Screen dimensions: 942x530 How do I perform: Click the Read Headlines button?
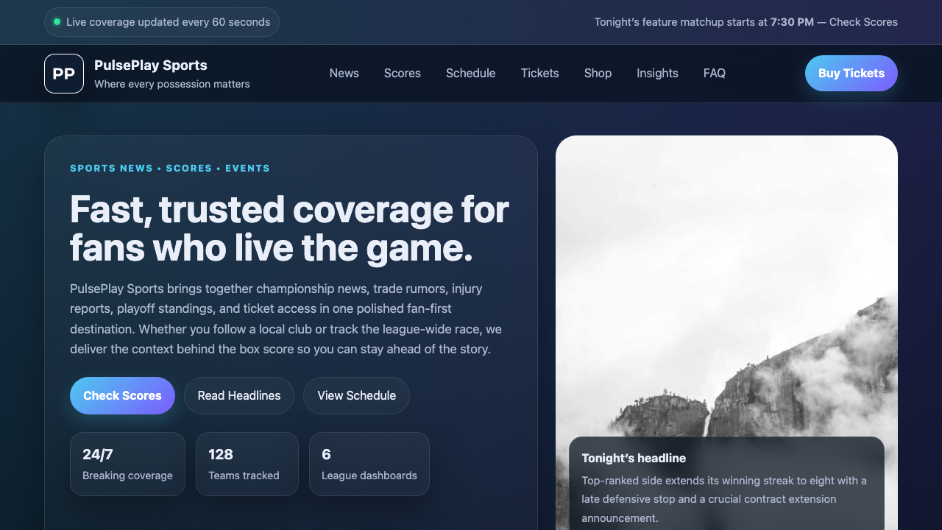[239, 396]
